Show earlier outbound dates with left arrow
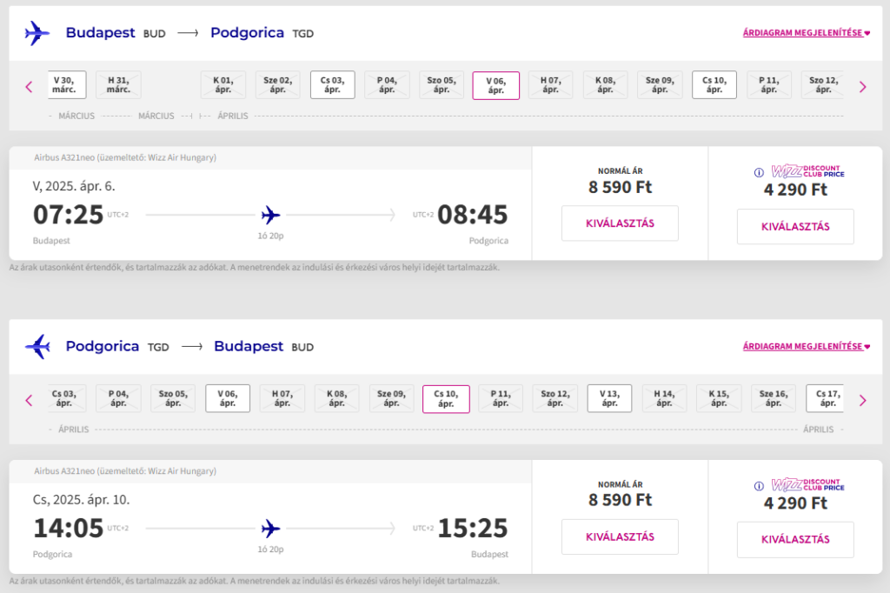Image resolution: width=890 pixels, height=593 pixels. [29, 87]
